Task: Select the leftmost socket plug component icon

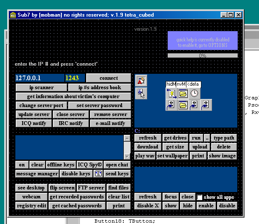Action: pyautogui.click(x=172, y=105)
